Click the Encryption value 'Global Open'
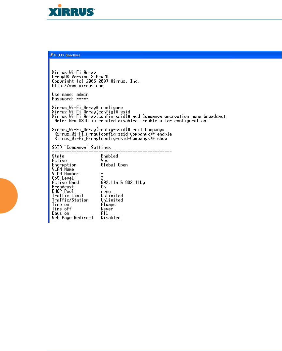The image size is (282, 351). click(x=114, y=165)
